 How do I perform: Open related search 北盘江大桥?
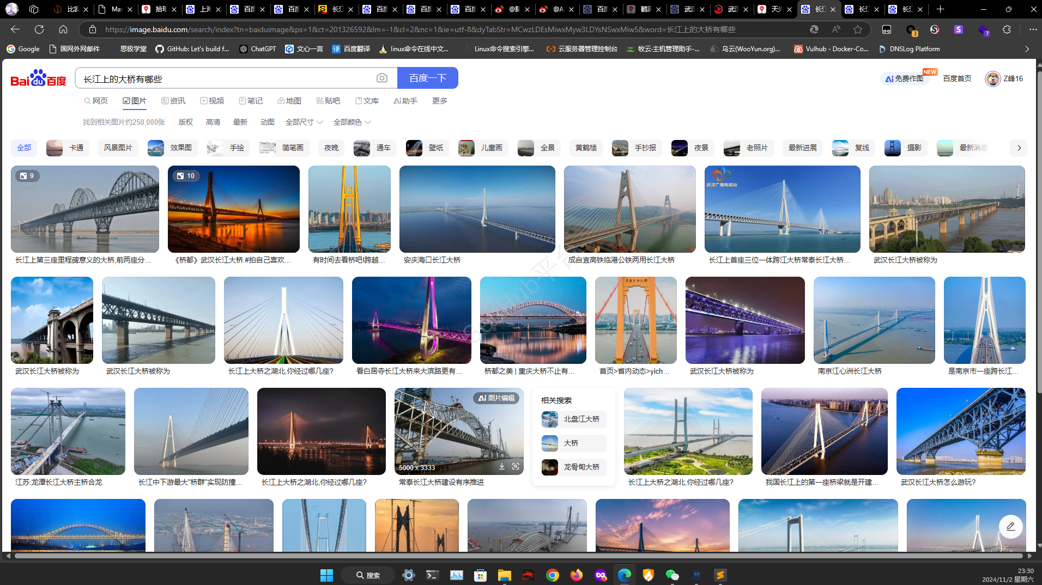click(x=573, y=419)
